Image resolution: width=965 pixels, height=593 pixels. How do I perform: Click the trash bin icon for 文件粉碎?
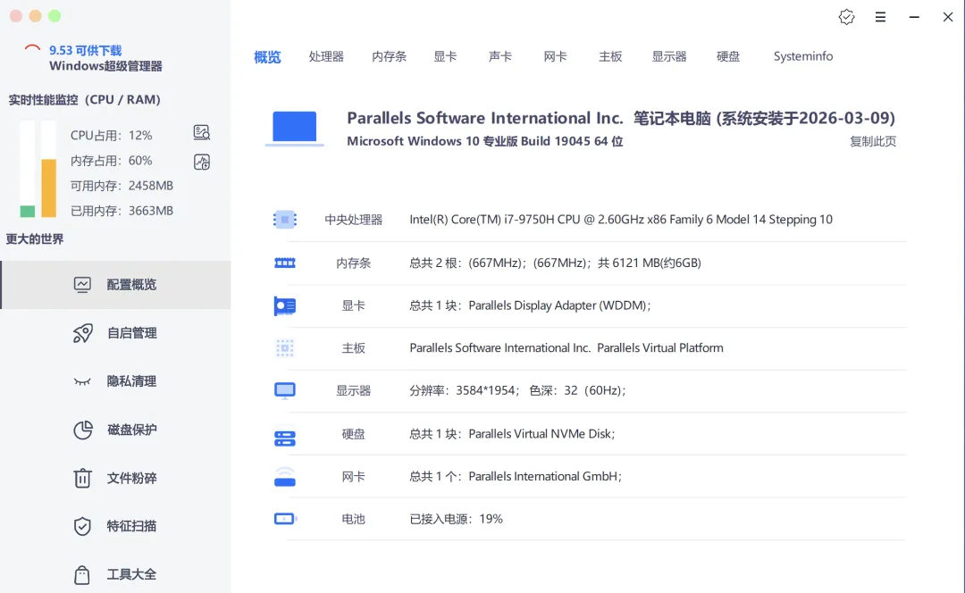pyautogui.click(x=82, y=478)
